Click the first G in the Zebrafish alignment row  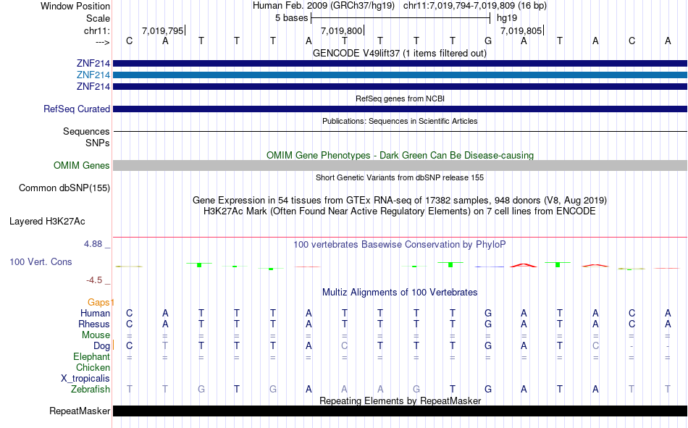[x=201, y=389]
